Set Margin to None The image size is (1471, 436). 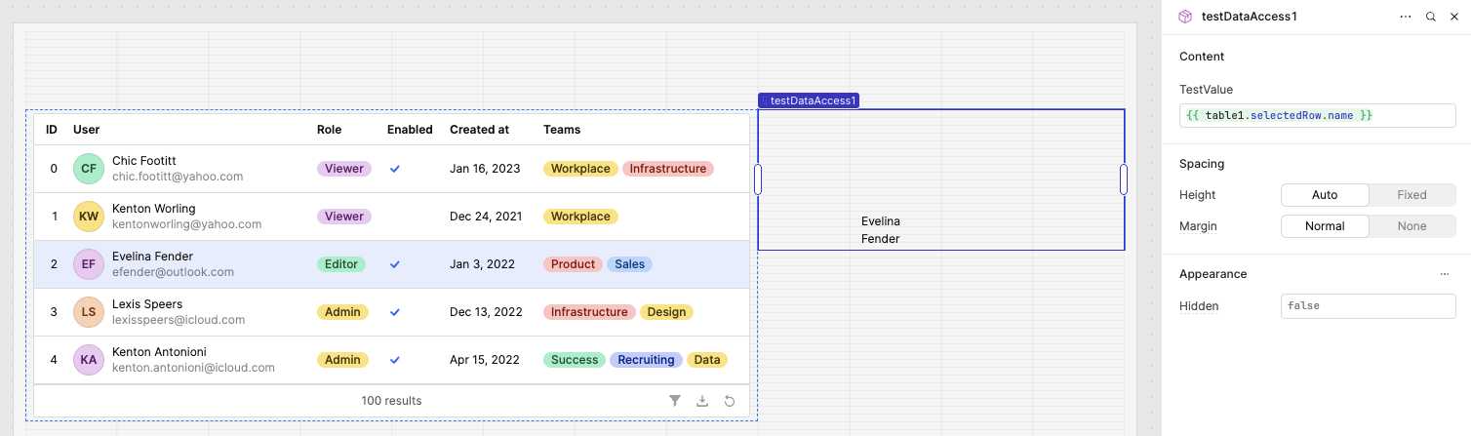(x=1411, y=226)
